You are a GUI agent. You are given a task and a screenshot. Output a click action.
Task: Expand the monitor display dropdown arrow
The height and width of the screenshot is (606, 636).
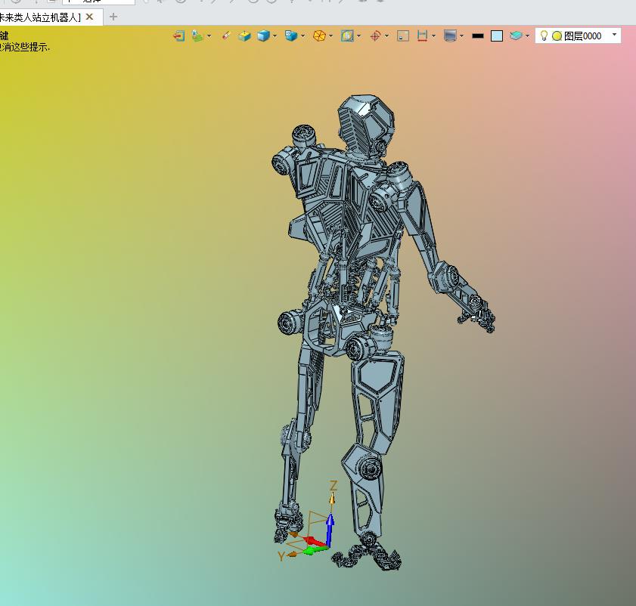[462, 36]
